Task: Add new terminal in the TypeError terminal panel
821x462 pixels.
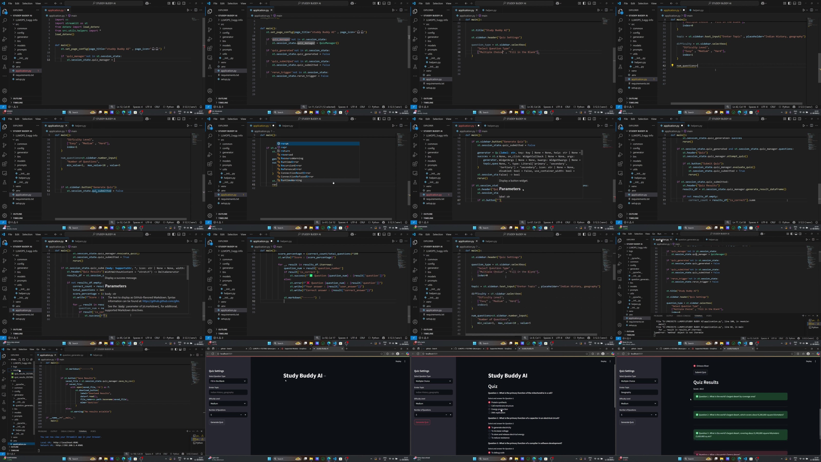Action: pos(803,316)
